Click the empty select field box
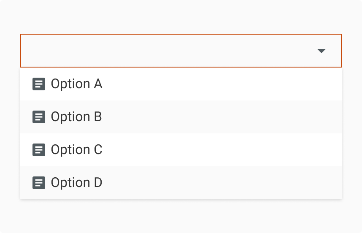This screenshot has height=233, width=362. click(169, 51)
